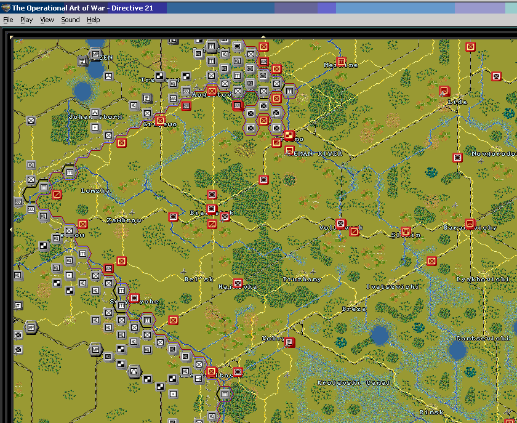The height and width of the screenshot is (423, 517).
Task: Select the red unit on Baranovichy
Action: point(470,224)
